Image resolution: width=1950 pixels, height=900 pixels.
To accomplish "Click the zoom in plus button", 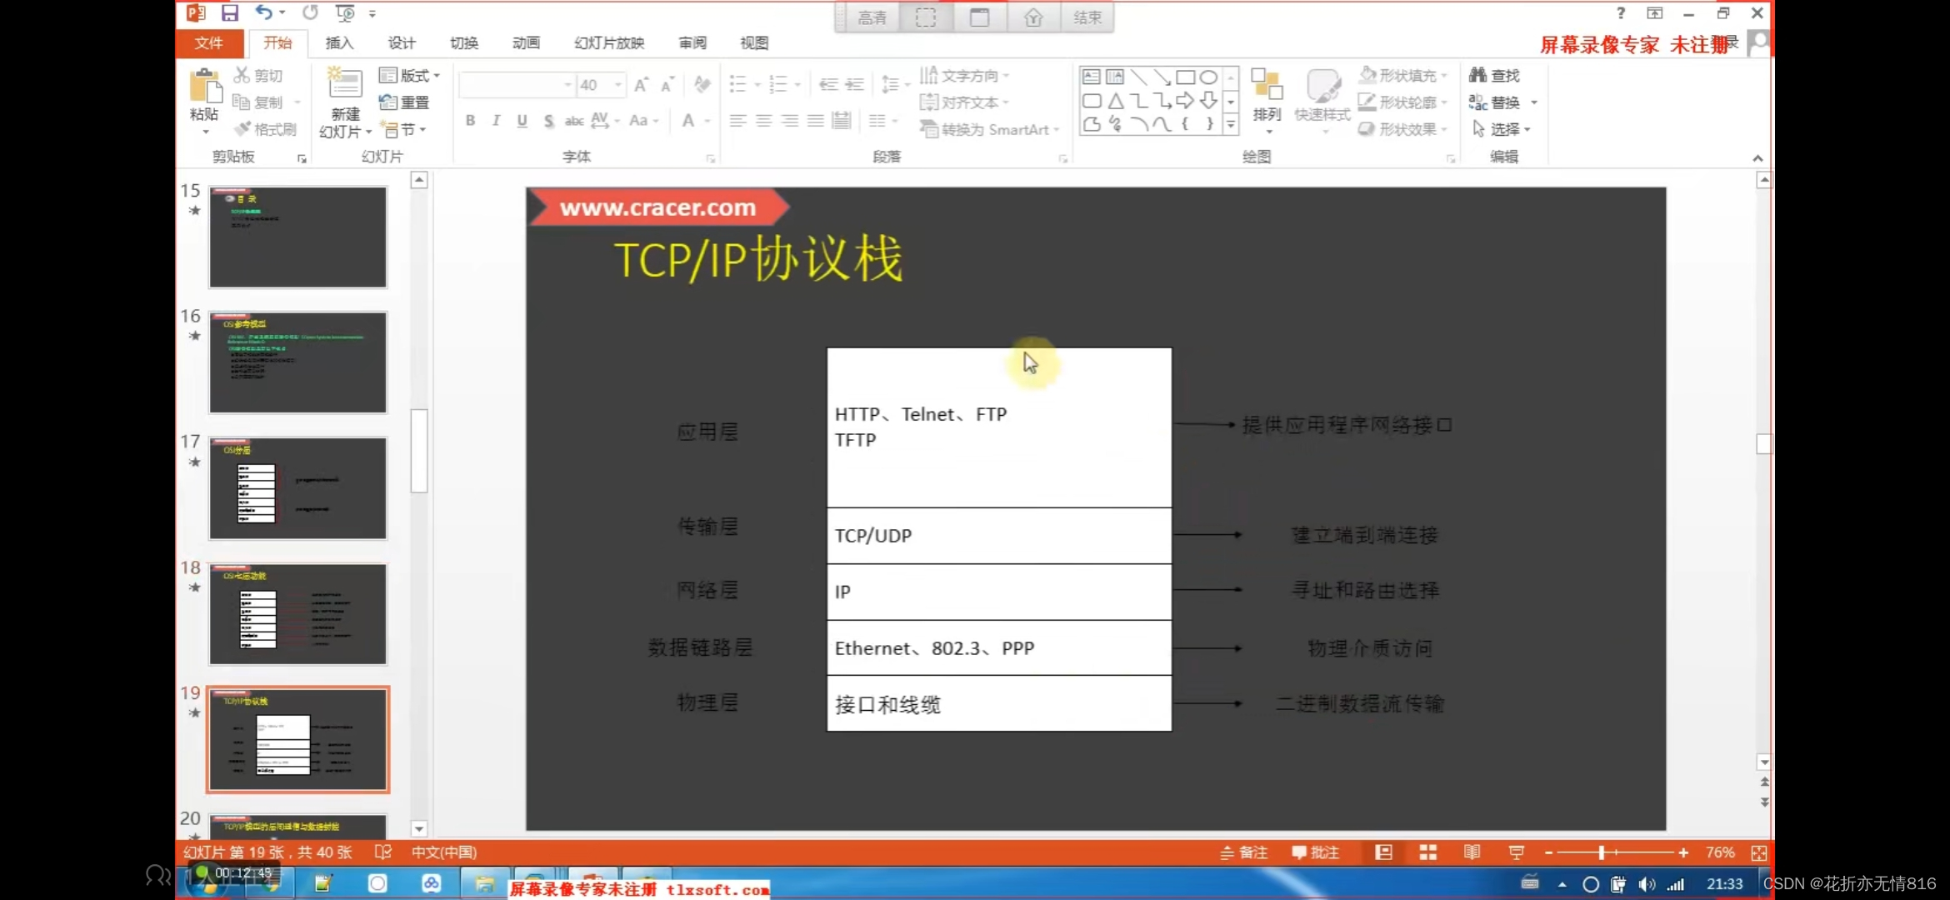I will coord(1683,852).
